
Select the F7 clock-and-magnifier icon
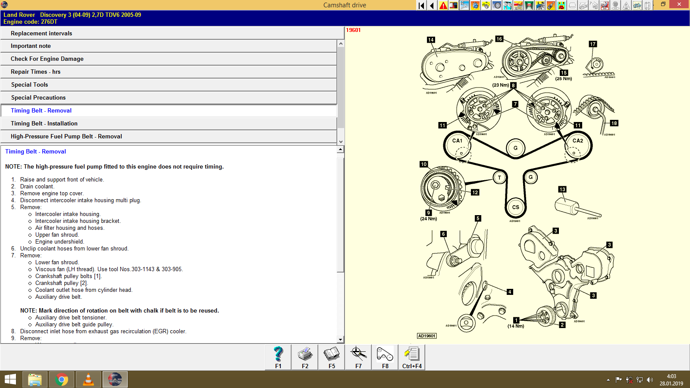(x=358, y=357)
